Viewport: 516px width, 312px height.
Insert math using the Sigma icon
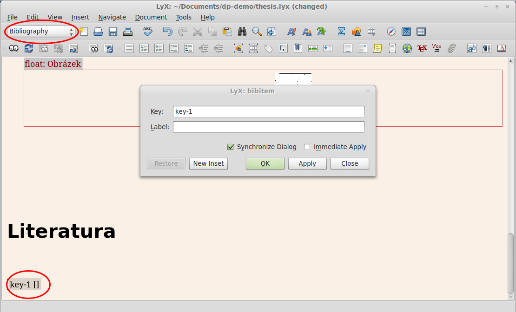pyautogui.click(x=341, y=32)
